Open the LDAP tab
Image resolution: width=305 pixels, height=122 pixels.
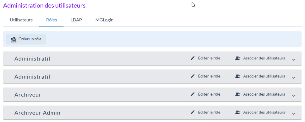coord(76,20)
